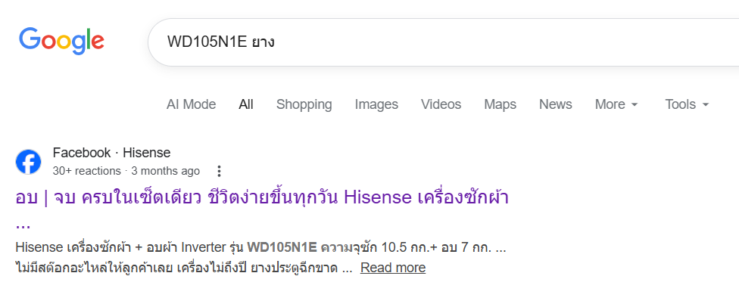Switch to the Videos tab
This screenshot has height=304, width=739.
(441, 104)
